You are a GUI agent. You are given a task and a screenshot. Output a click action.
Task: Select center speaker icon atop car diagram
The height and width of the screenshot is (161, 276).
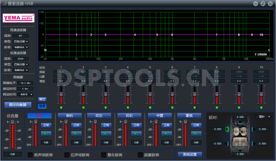coord(240,123)
